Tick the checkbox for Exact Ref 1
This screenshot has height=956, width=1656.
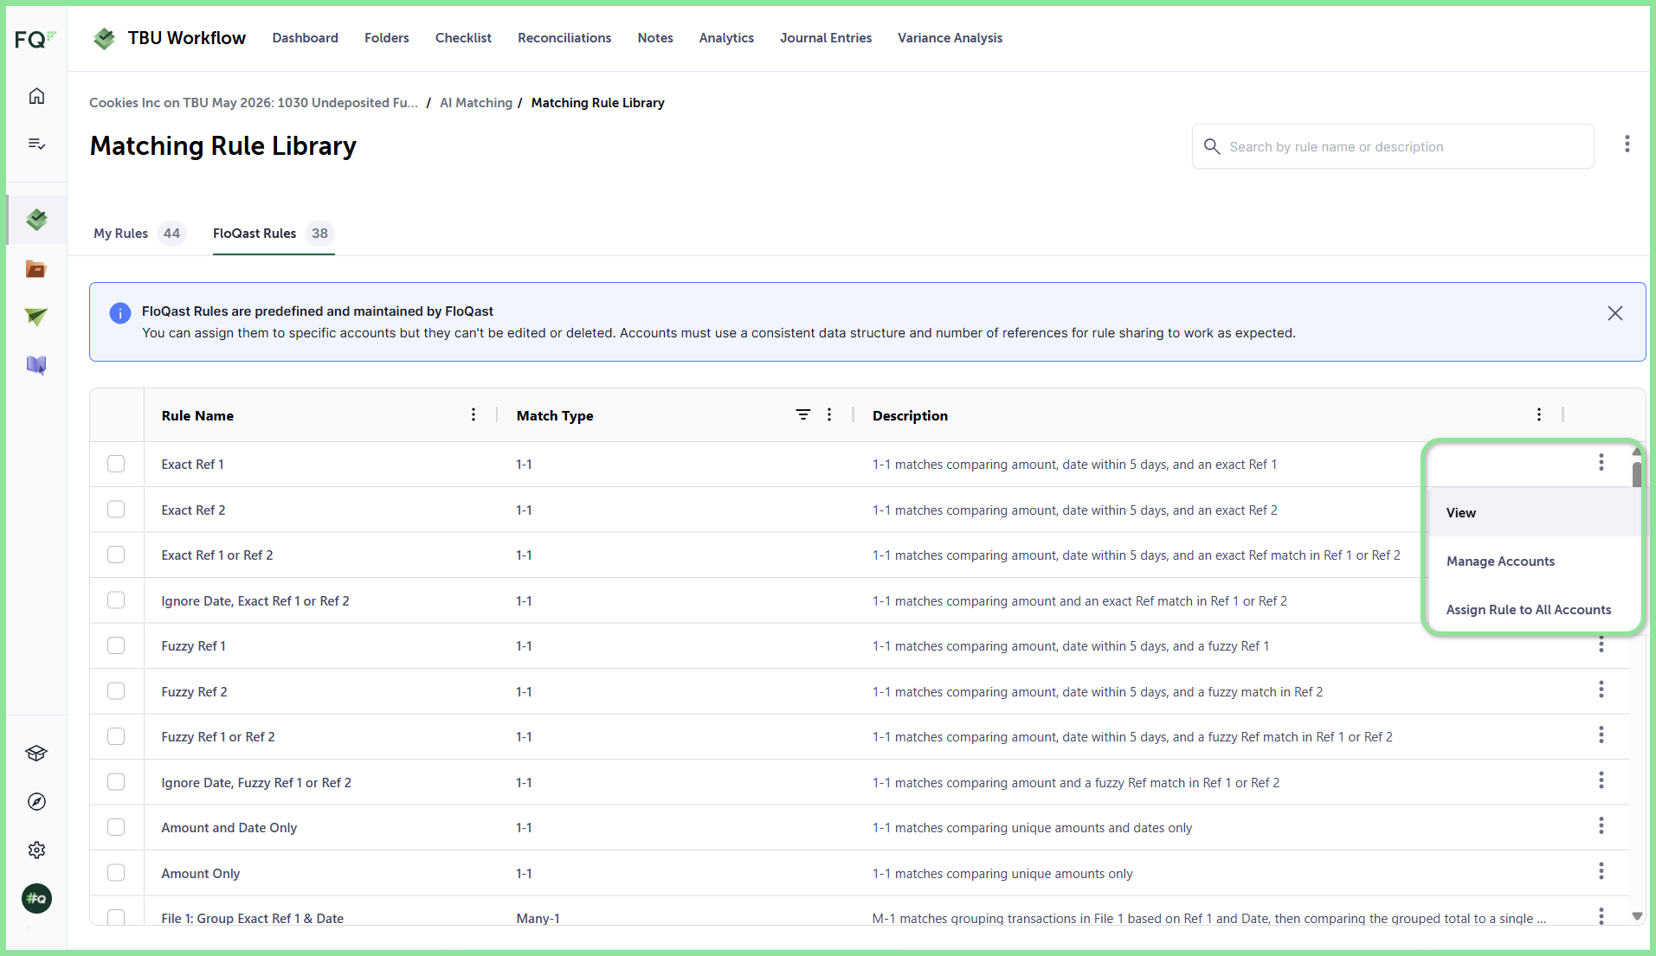click(116, 464)
